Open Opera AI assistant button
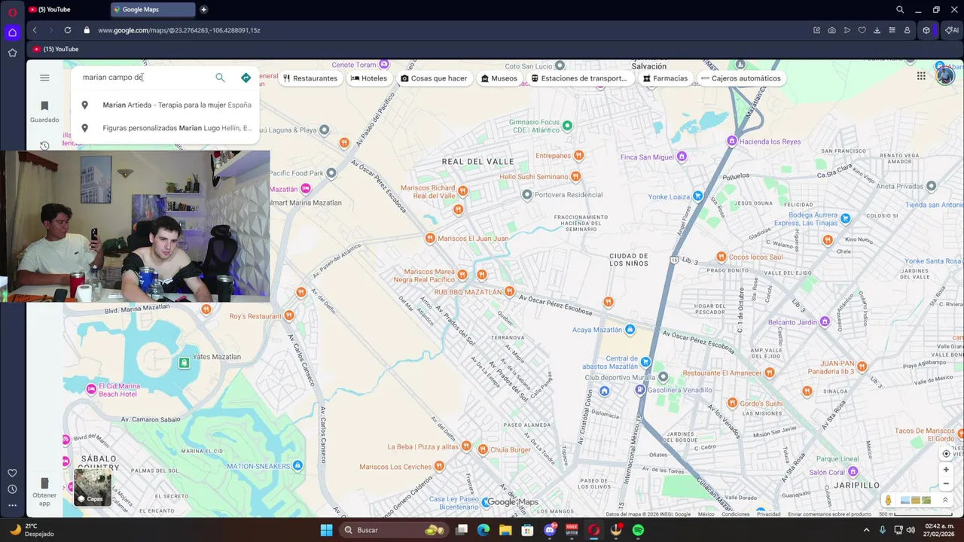This screenshot has width=964, height=542. tap(952, 30)
